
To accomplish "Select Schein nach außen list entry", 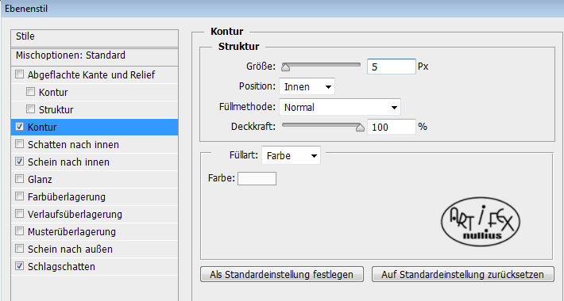I will 95,249.
